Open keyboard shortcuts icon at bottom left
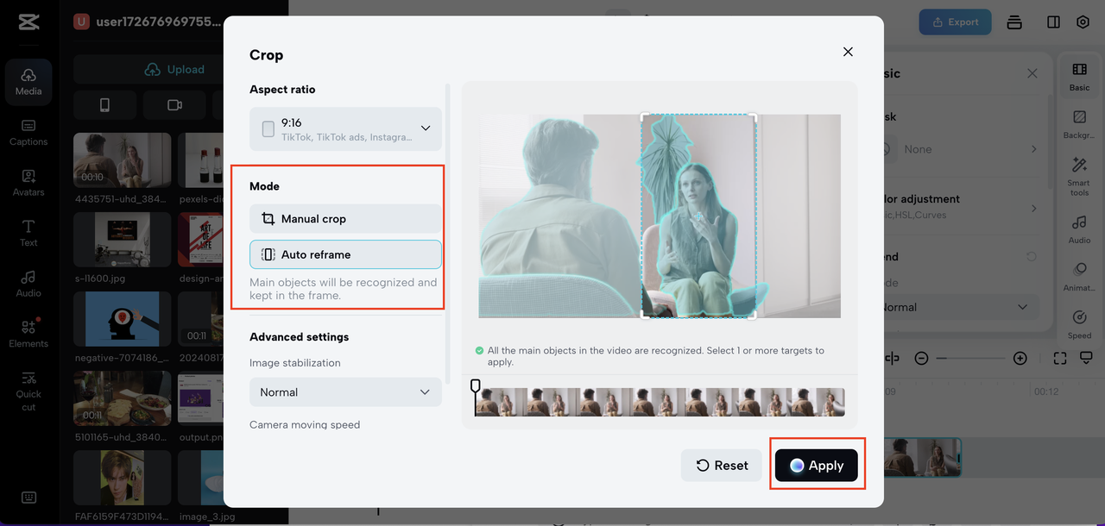Image resolution: width=1105 pixels, height=526 pixels. pyautogui.click(x=28, y=498)
